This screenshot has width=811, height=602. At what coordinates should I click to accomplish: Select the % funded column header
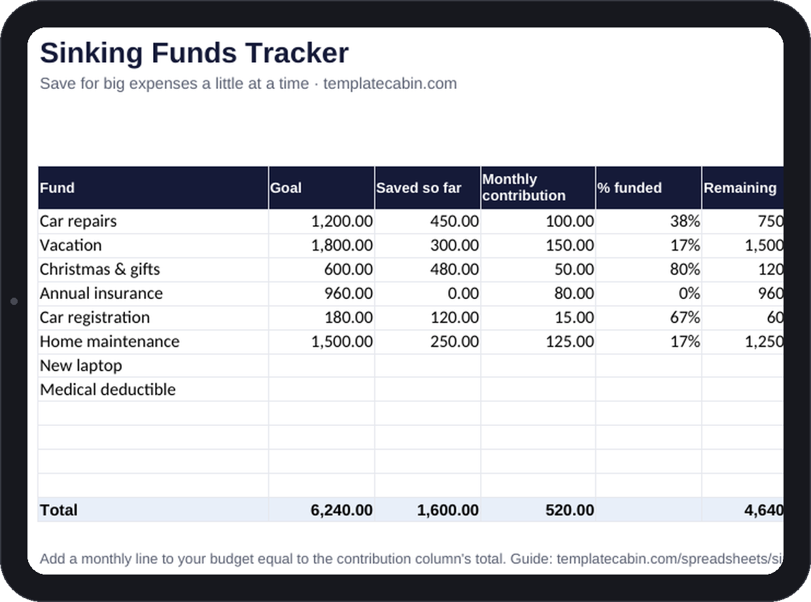pos(649,188)
